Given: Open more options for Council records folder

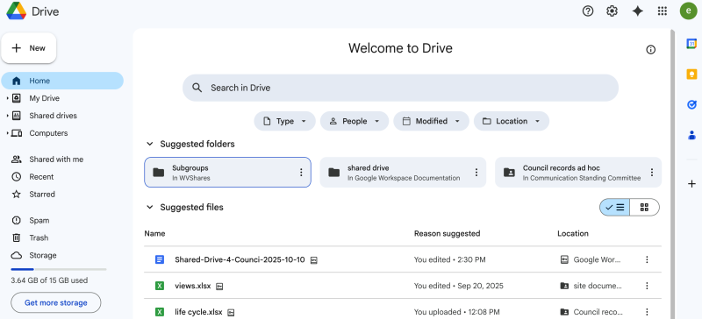Looking at the screenshot, I should tap(652, 173).
